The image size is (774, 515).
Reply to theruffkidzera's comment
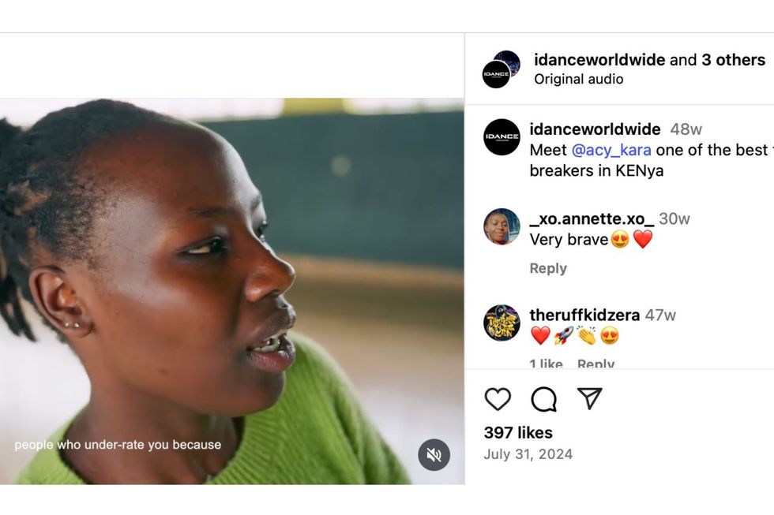pos(596,364)
